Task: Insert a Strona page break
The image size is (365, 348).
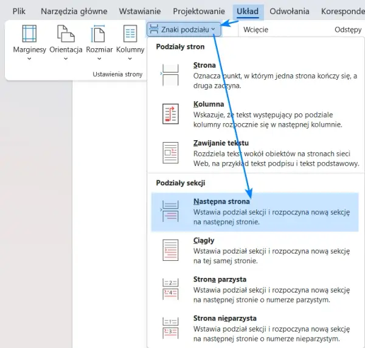Action: tap(255, 75)
